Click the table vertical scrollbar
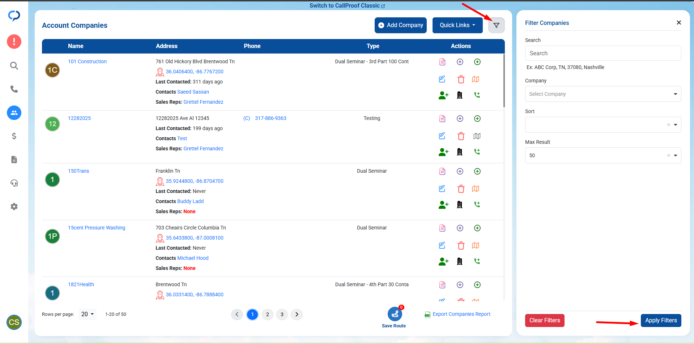The width and height of the screenshot is (694, 344). click(504, 81)
